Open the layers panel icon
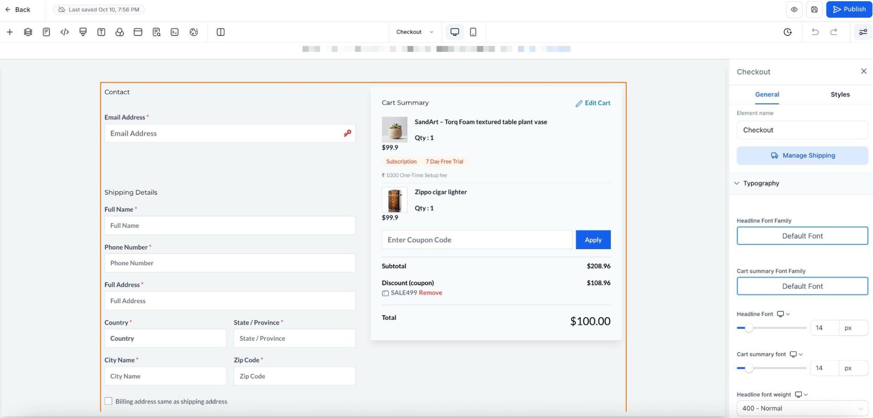 pyautogui.click(x=28, y=32)
